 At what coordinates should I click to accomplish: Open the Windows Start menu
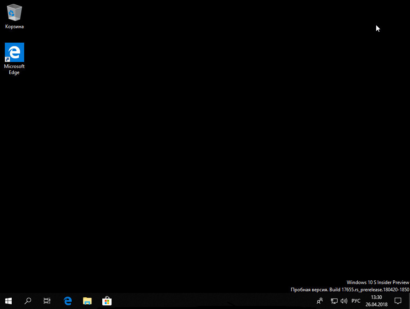(8, 301)
